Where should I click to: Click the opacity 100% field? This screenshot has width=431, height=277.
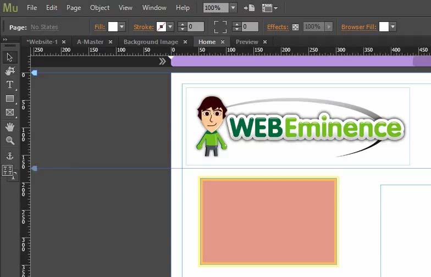pyautogui.click(x=314, y=27)
